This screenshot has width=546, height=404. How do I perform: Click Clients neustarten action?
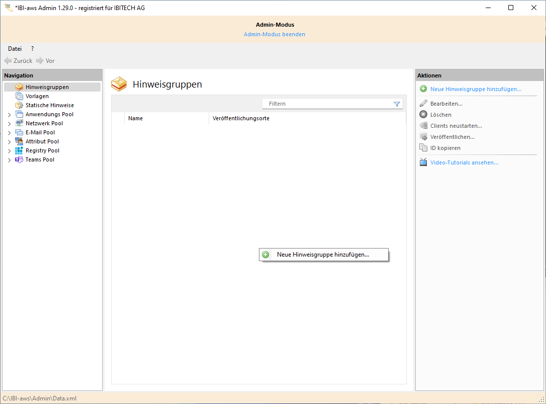tap(456, 126)
